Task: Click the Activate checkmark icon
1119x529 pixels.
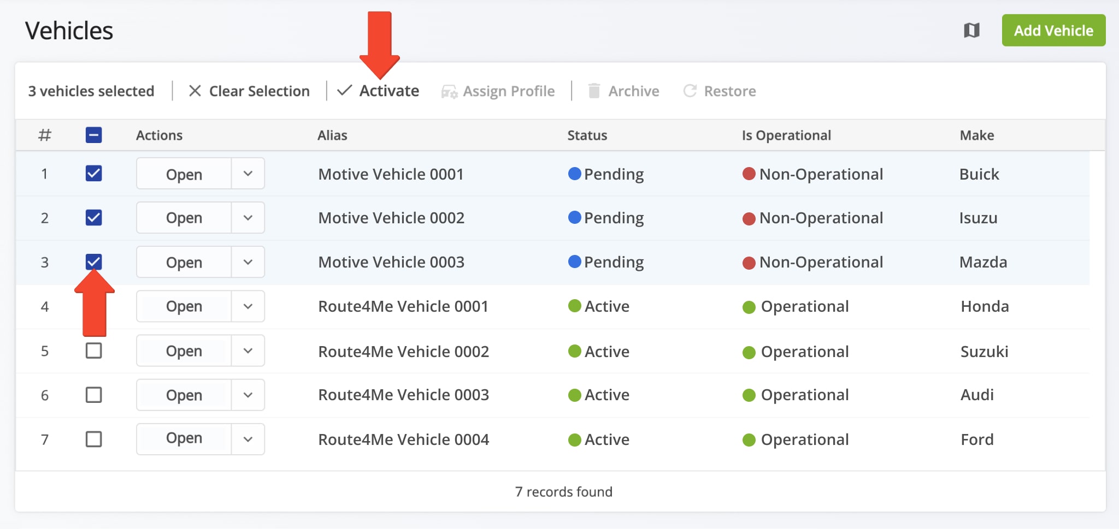Action: tap(344, 91)
